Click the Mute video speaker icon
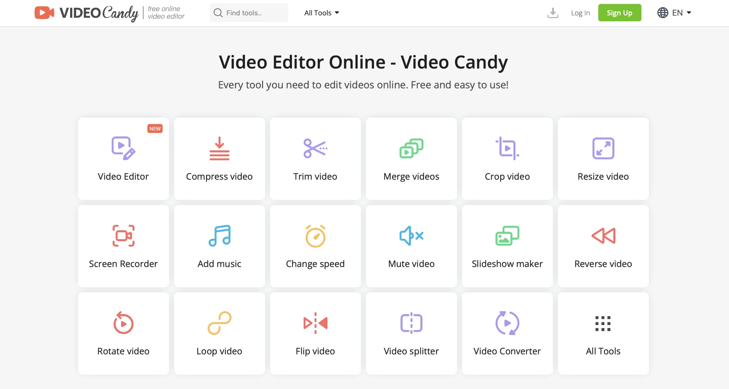 (x=411, y=236)
